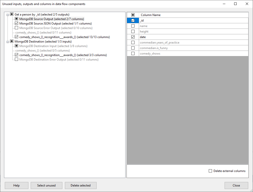
Task: Uncheck the date column checkbox
Action: coord(133,37)
